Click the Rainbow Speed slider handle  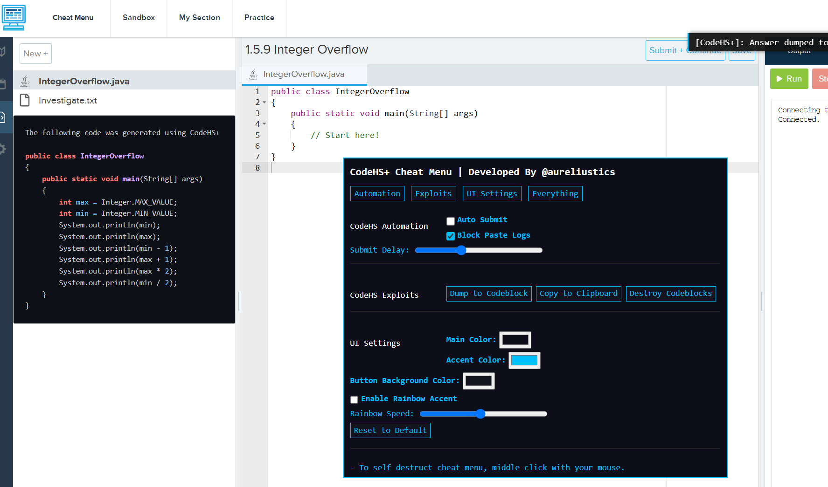[x=480, y=414]
